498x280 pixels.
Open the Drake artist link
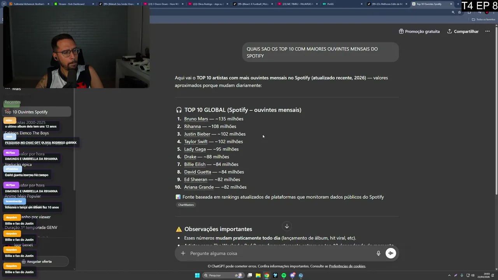tap(190, 157)
